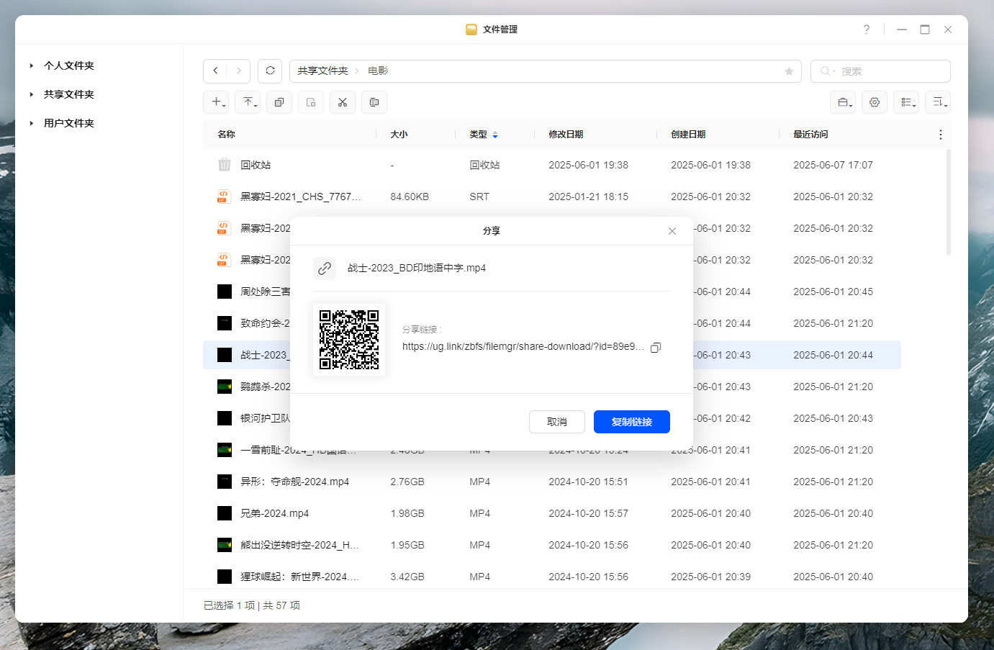This screenshot has height=650, width=994.
Task: Select 个人文件夹 in the sidebar
Action: [x=69, y=66]
